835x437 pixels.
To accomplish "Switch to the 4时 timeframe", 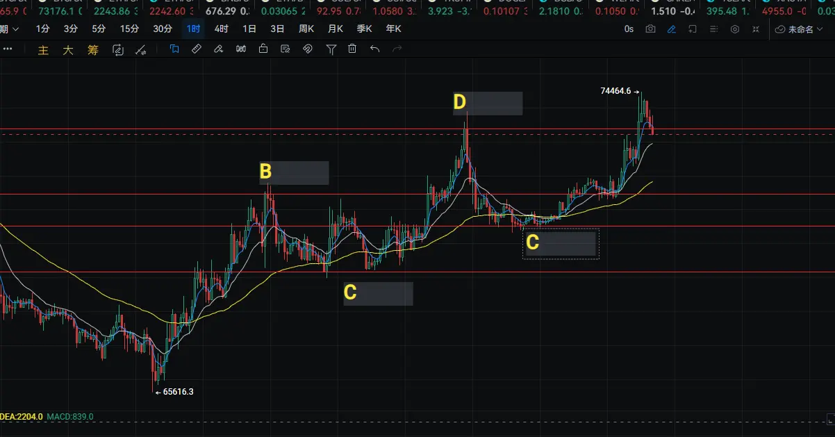I will pyautogui.click(x=222, y=28).
